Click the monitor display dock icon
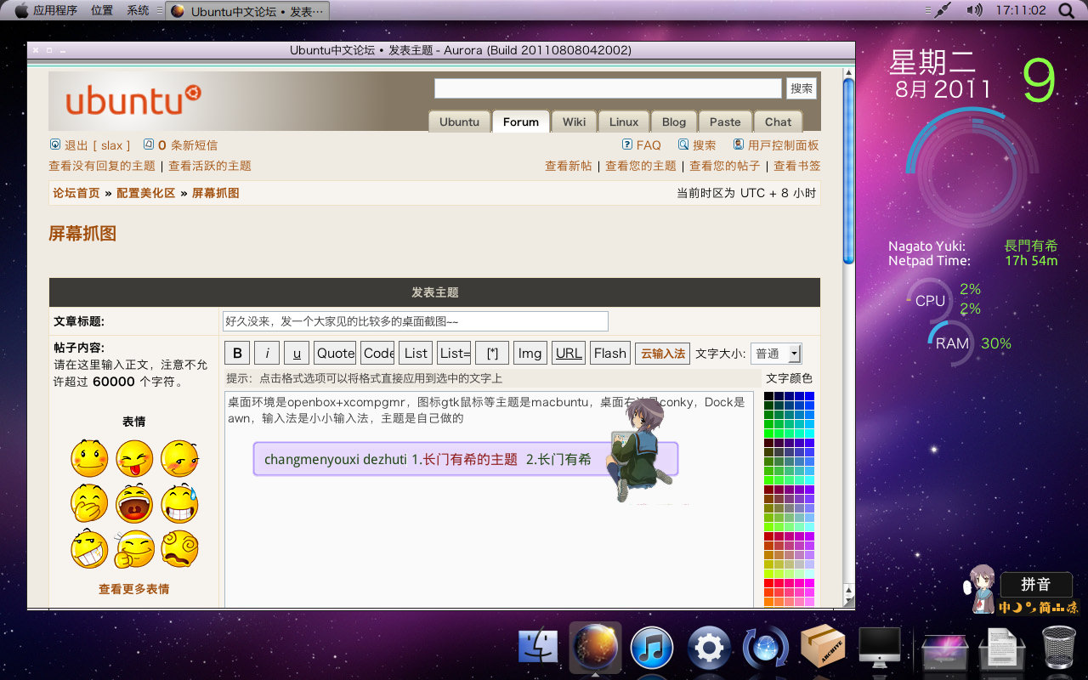The width and height of the screenshot is (1088, 680). 880,648
